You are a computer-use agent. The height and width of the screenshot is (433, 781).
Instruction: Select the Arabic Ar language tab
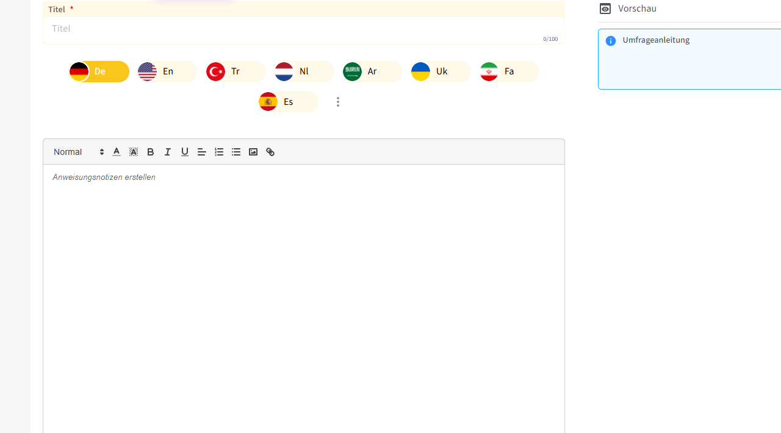pyautogui.click(x=372, y=71)
